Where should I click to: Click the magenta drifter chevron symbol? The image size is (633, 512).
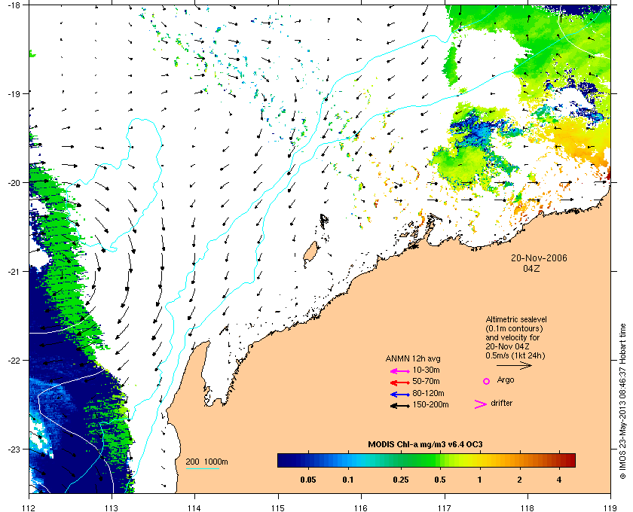click(x=481, y=404)
